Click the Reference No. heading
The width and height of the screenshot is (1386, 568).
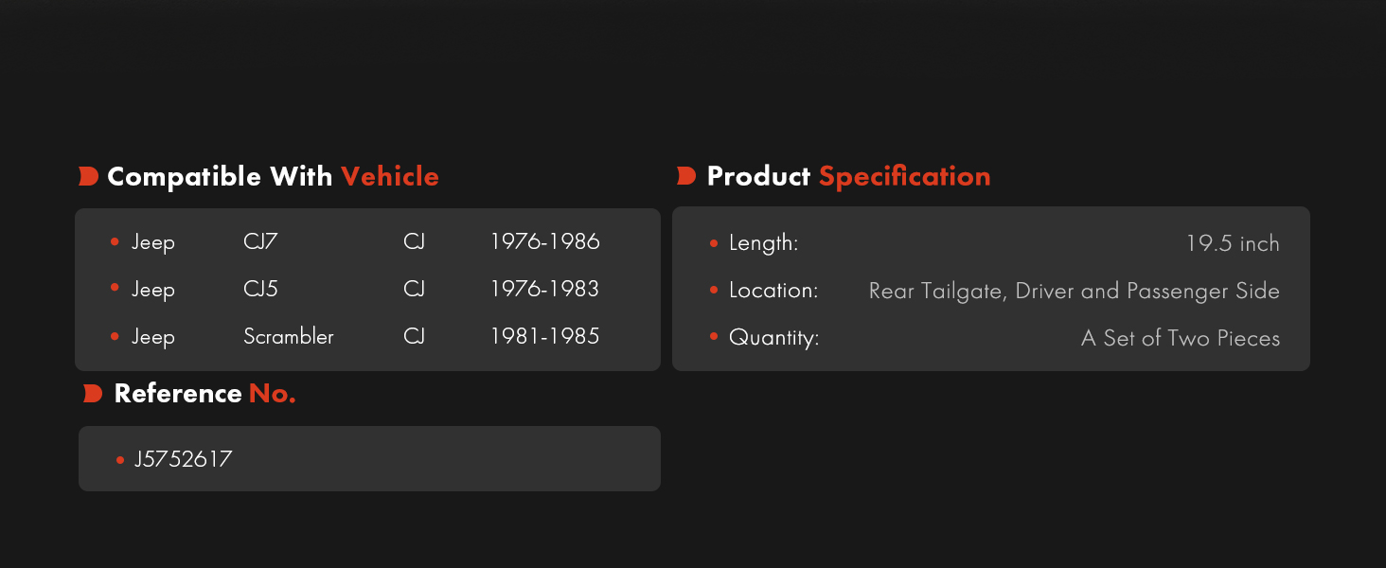click(x=204, y=394)
